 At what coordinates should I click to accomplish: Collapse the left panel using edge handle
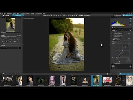(22, 45)
